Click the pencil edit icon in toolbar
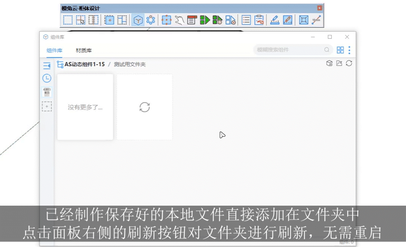Screen dimensions: 406x247 click(x=287, y=20)
